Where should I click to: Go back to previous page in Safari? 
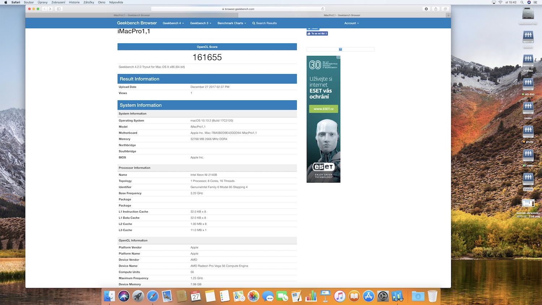click(44, 9)
